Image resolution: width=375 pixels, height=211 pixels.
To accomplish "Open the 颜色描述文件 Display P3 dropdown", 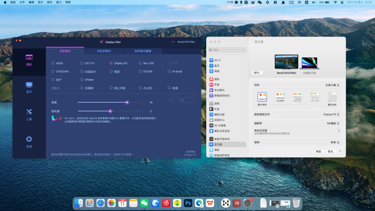I will click(x=331, y=114).
